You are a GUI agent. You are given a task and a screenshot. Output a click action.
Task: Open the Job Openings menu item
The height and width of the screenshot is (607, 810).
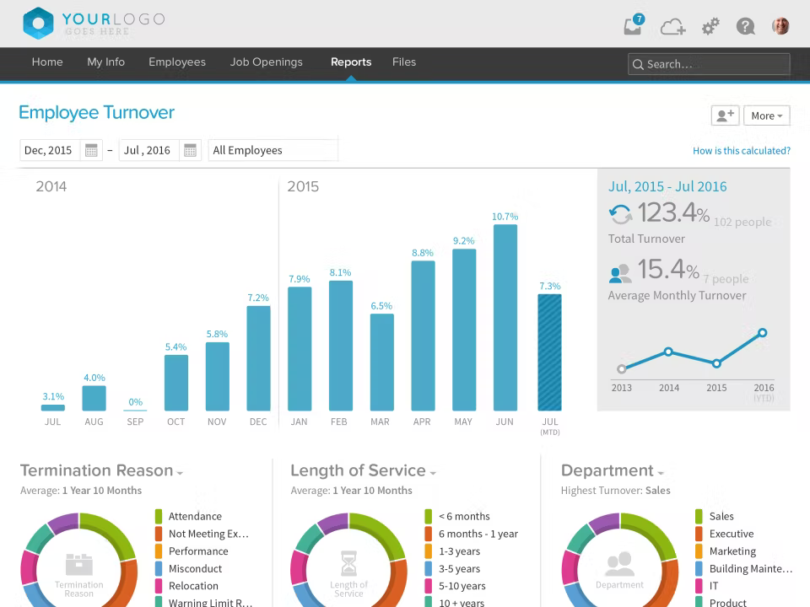coord(266,62)
